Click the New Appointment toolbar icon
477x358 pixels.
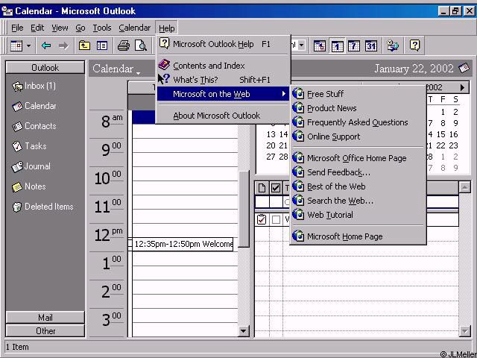(16, 46)
